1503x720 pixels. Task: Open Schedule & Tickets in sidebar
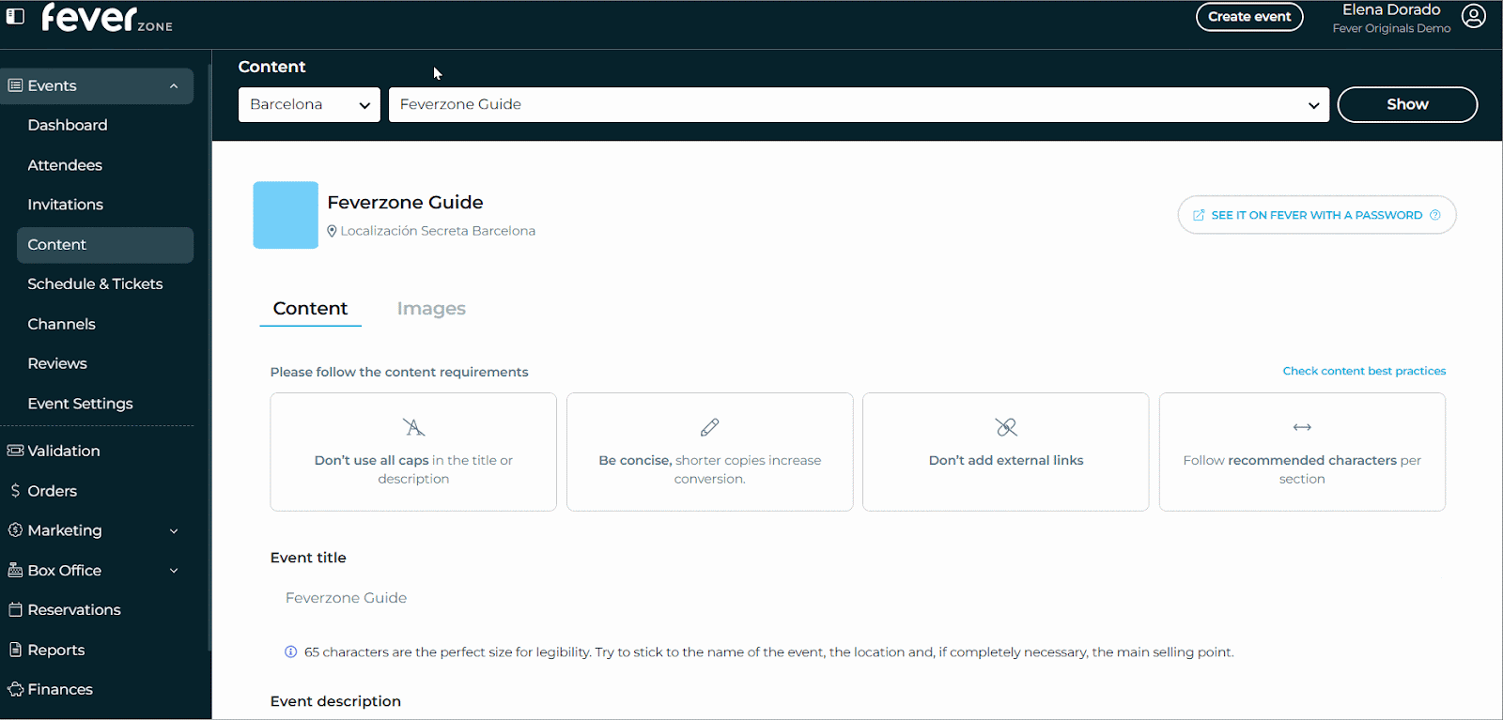95,283
